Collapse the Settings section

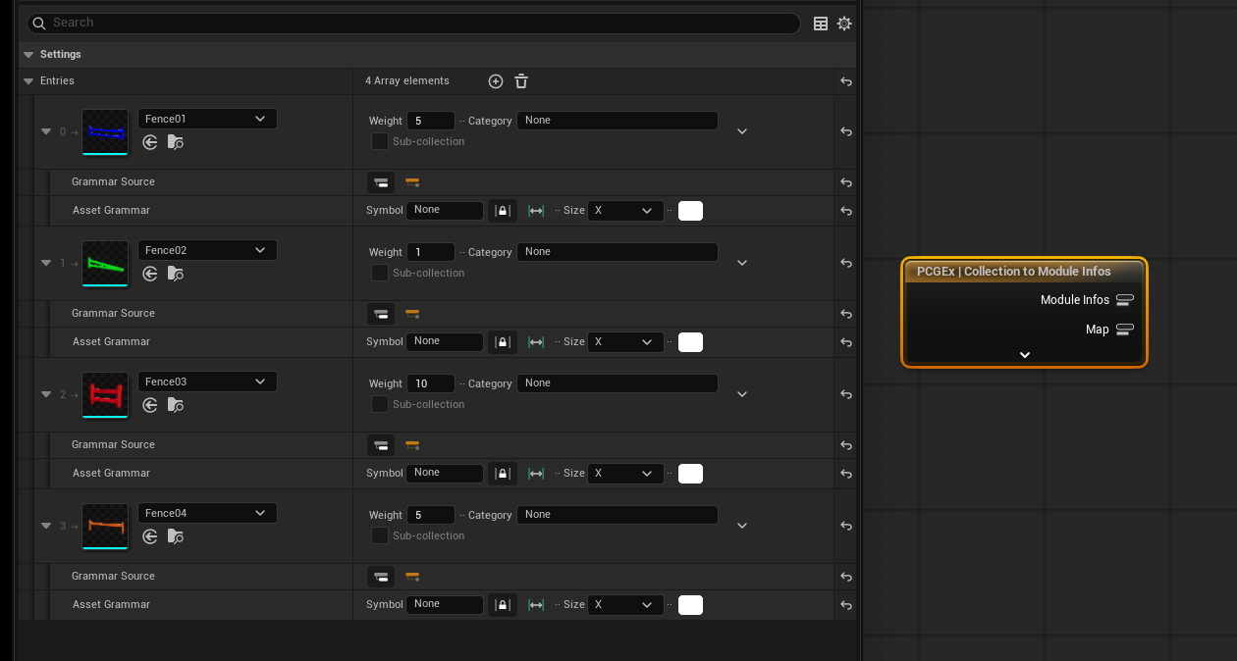tap(28, 55)
